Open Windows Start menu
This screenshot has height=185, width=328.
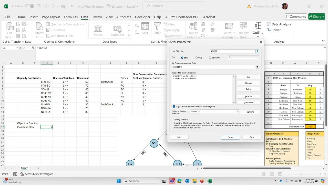[x=119, y=181]
